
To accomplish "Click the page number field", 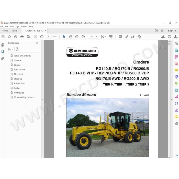I will click(x=48, y=37).
